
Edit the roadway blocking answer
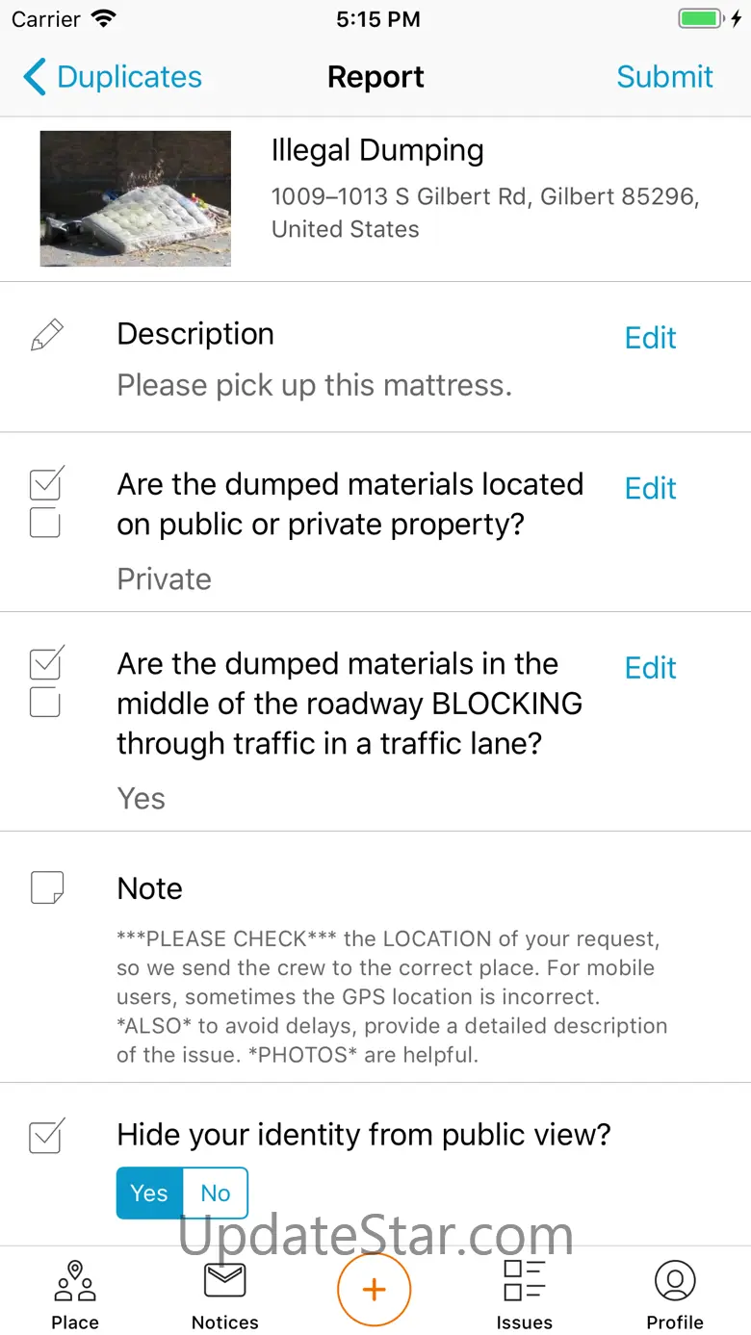(651, 668)
